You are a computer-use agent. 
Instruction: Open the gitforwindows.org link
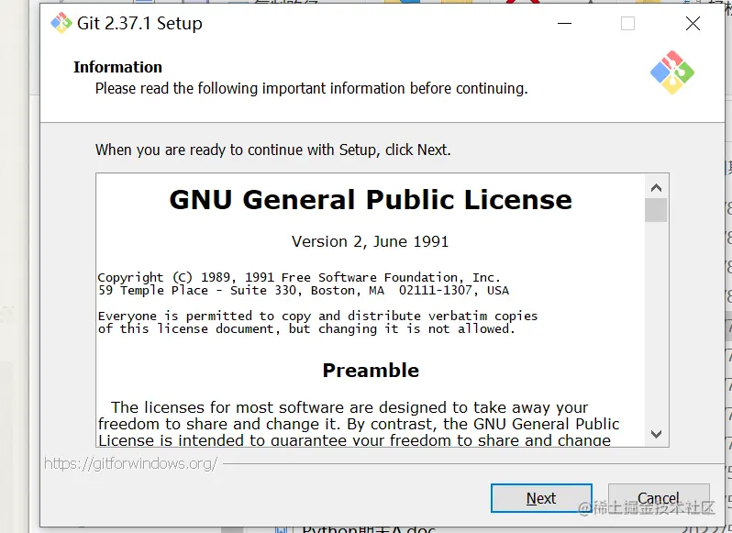[130, 463]
